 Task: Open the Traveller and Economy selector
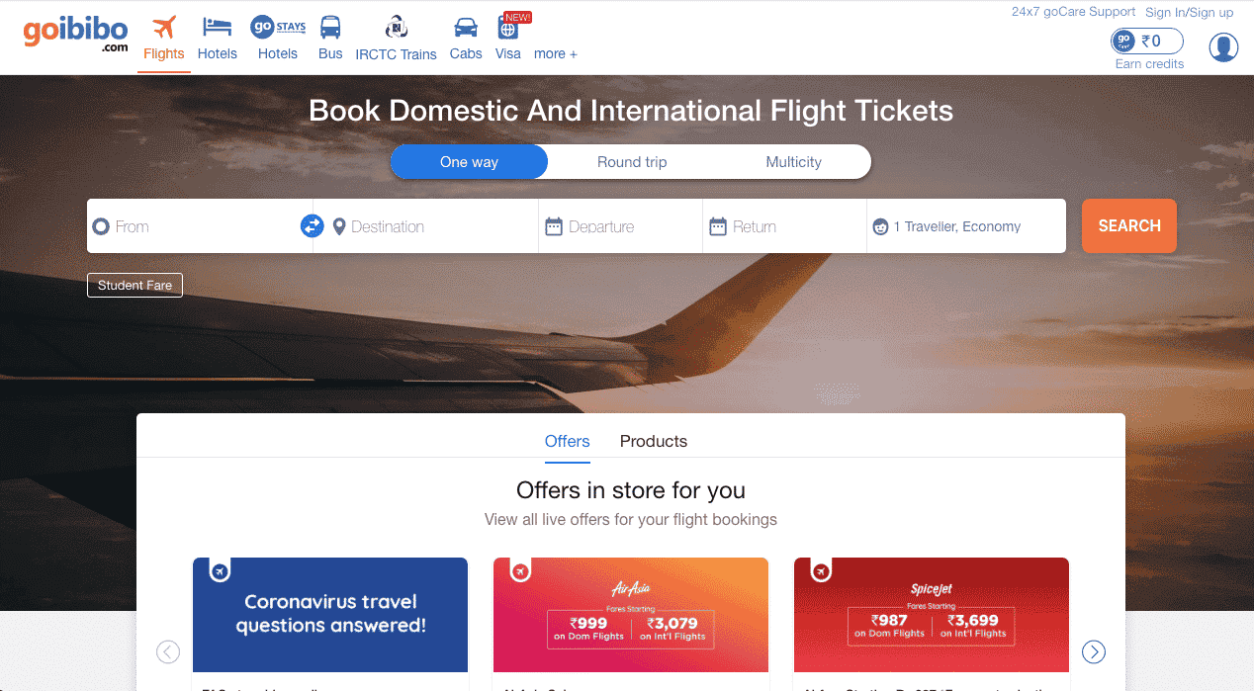[x=956, y=226]
